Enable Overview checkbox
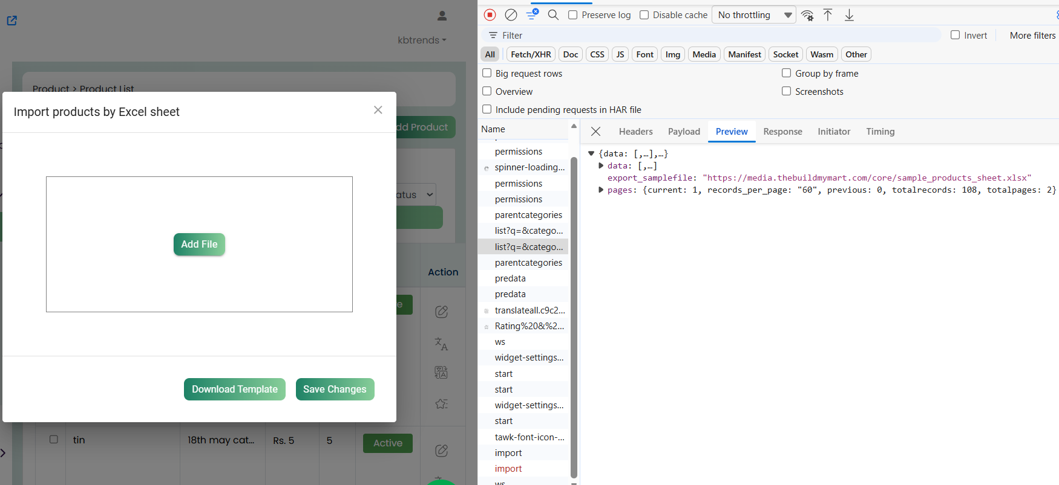This screenshot has width=1059, height=485. pyautogui.click(x=487, y=91)
